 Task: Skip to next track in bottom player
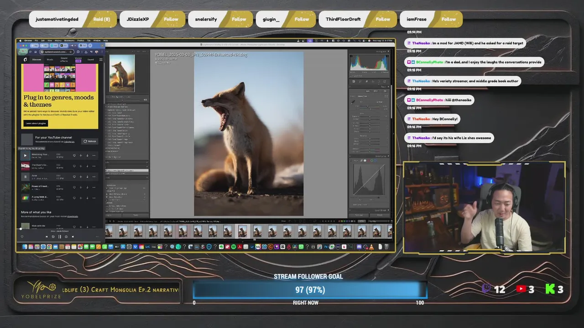73,236
